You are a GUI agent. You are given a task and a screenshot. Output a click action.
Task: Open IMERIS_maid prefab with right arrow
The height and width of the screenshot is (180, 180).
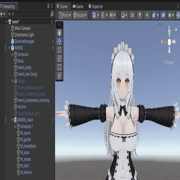(x=53, y=120)
